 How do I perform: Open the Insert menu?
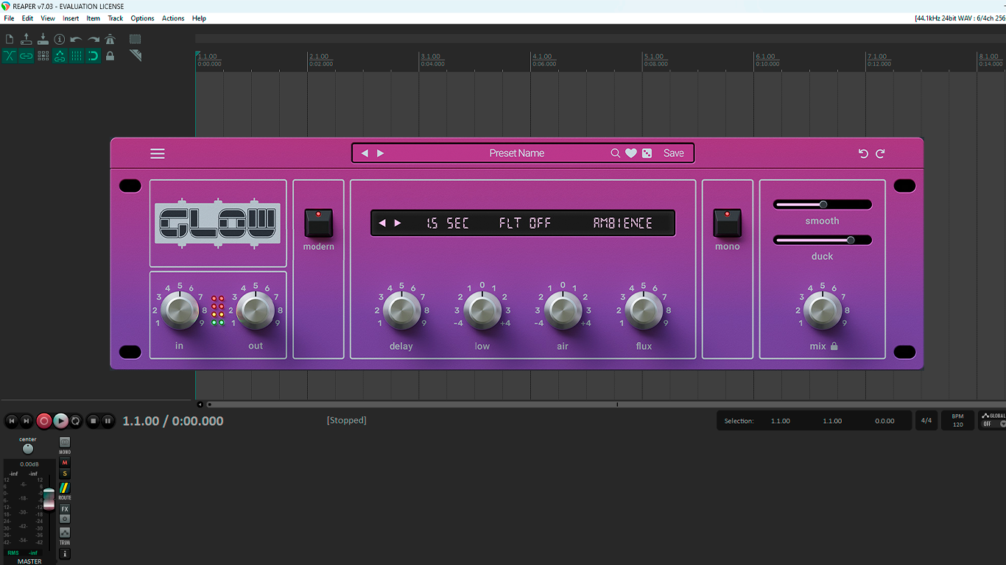(x=71, y=18)
